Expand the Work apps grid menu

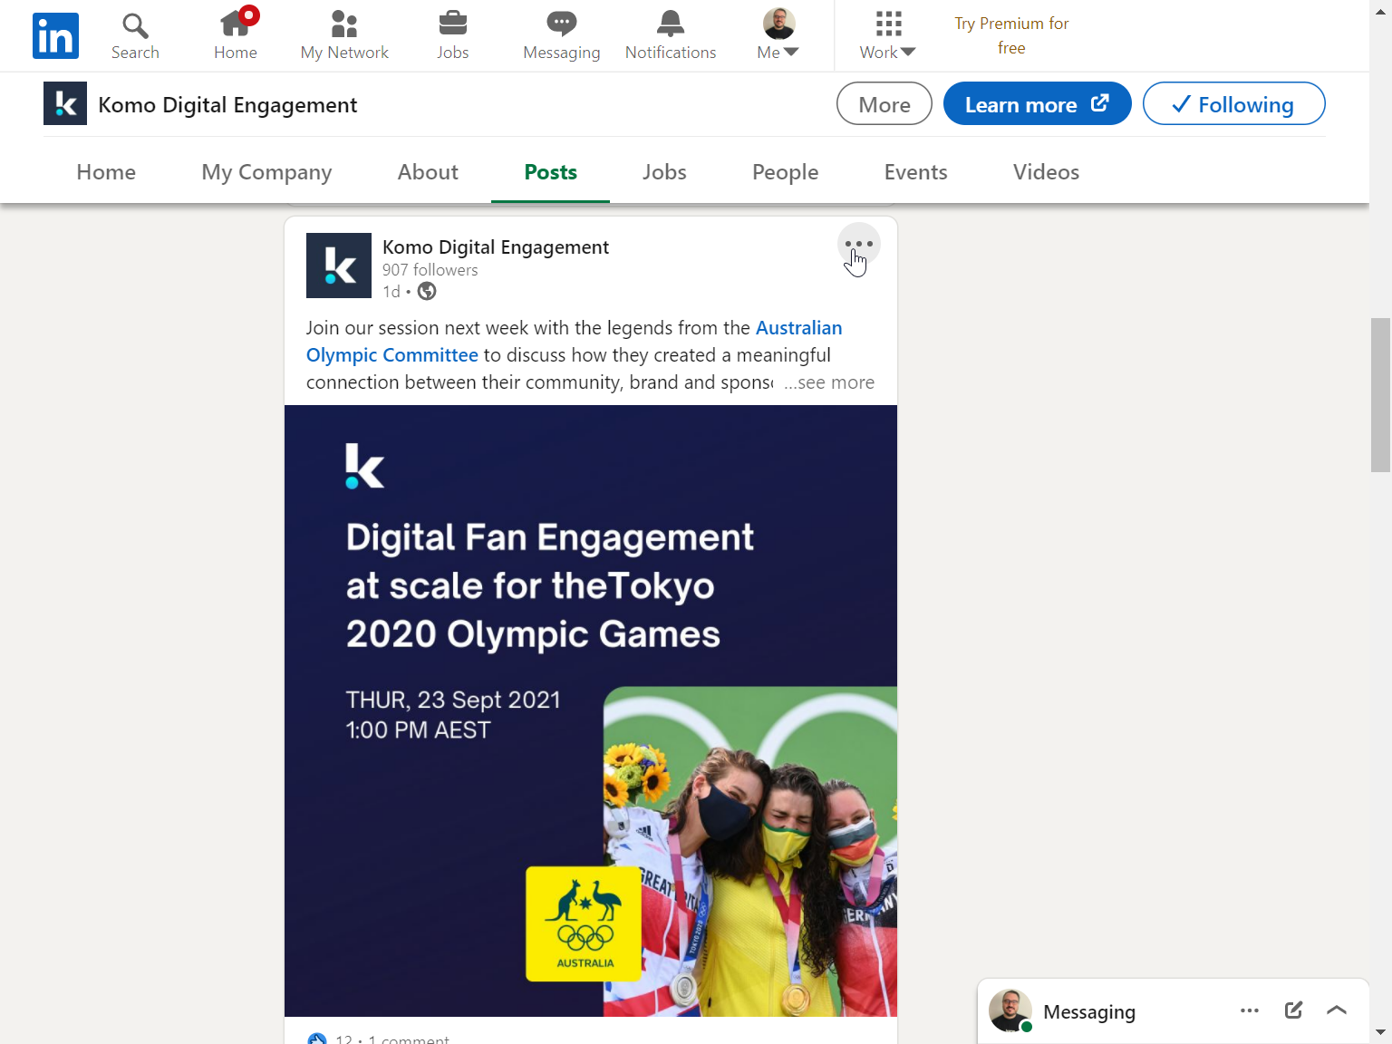tap(888, 35)
